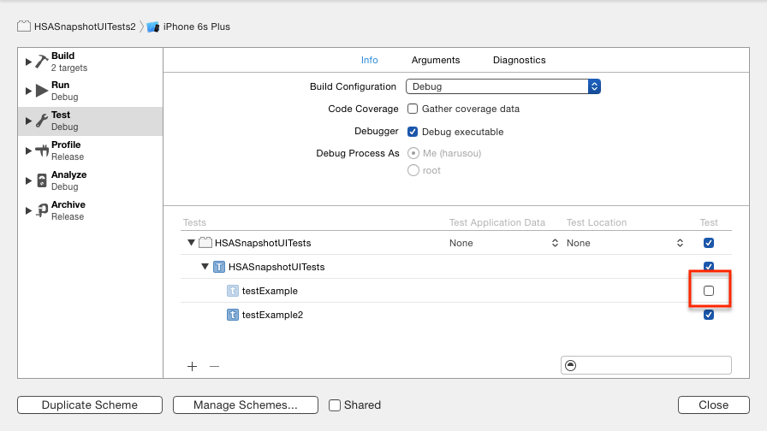Click the iPhone 6s Plus device icon
The height and width of the screenshot is (431, 767).
coord(153,27)
